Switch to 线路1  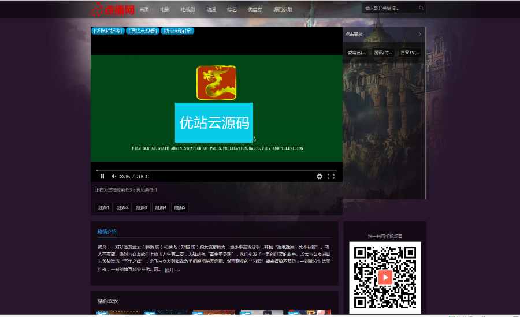tap(103, 207)
